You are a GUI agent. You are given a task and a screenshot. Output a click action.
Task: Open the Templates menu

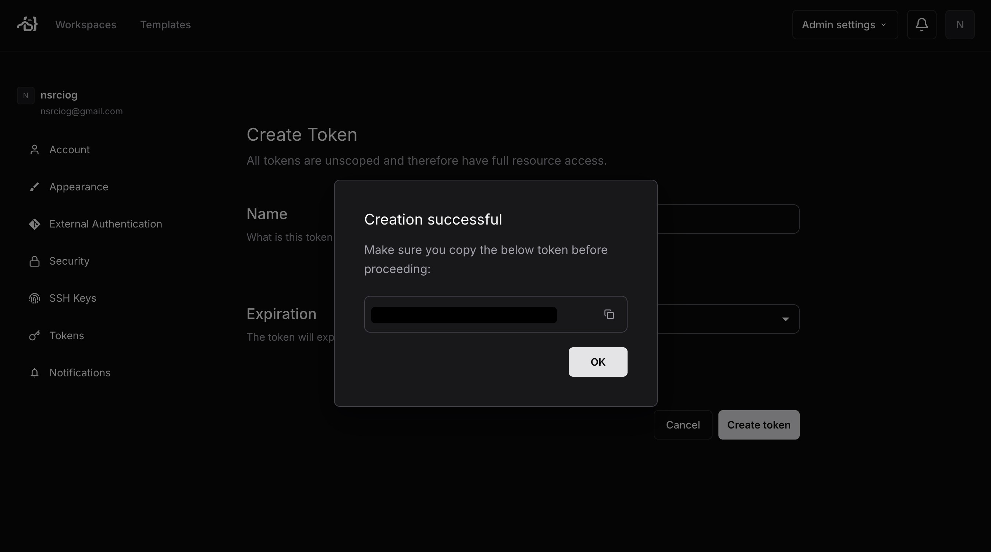[165, 24]
